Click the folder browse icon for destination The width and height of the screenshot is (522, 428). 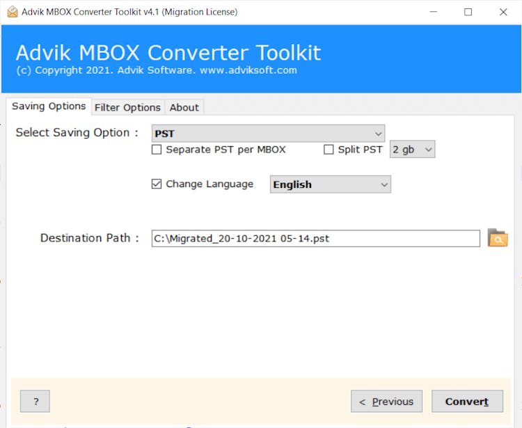497,238
